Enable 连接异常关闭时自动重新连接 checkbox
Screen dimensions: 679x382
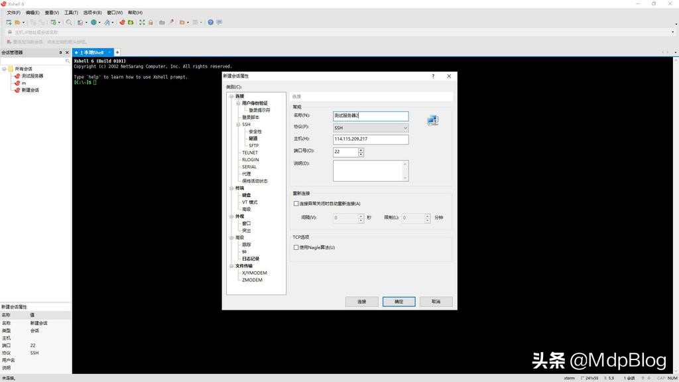(296, 204)
